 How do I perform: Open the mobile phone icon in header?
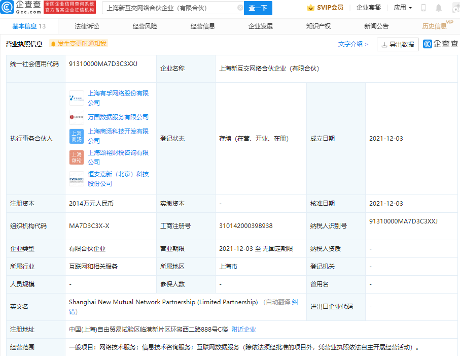423,8
